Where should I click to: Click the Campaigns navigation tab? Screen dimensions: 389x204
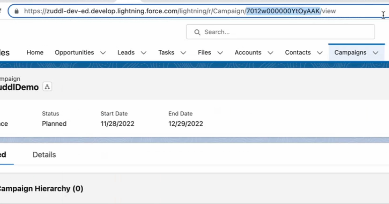tap(350, 53)
